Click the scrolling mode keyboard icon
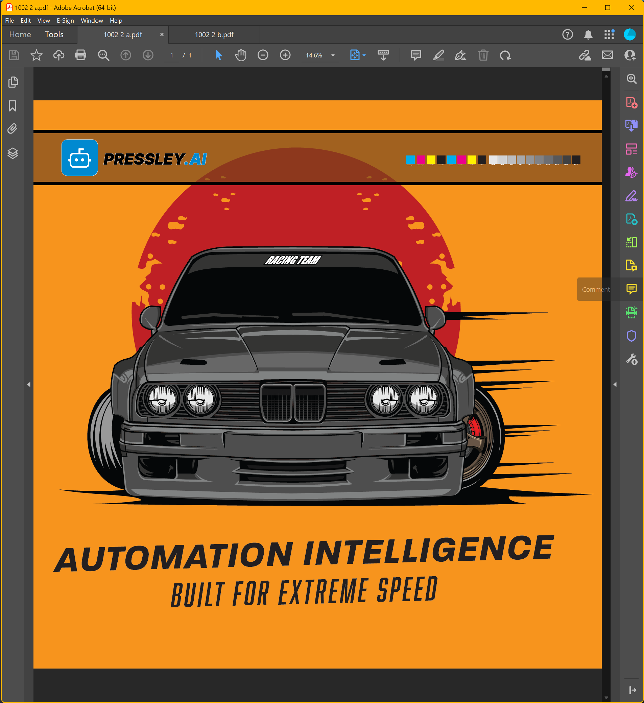 [383, 55]
